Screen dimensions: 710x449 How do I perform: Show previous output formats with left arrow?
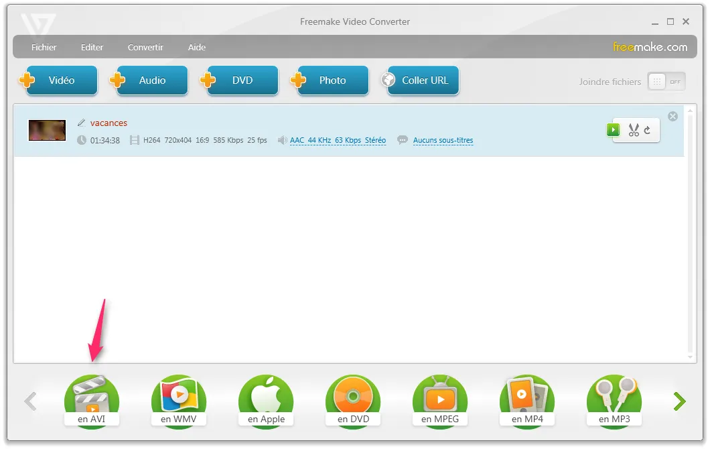30,401
